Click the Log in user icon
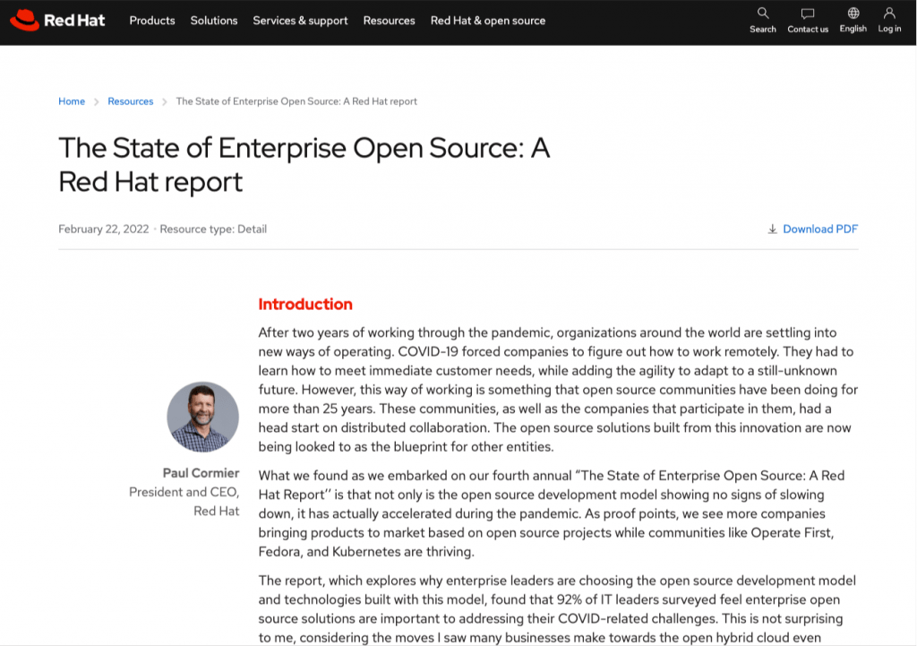Viewport: 917px width, 646px height. click(889, 13)
